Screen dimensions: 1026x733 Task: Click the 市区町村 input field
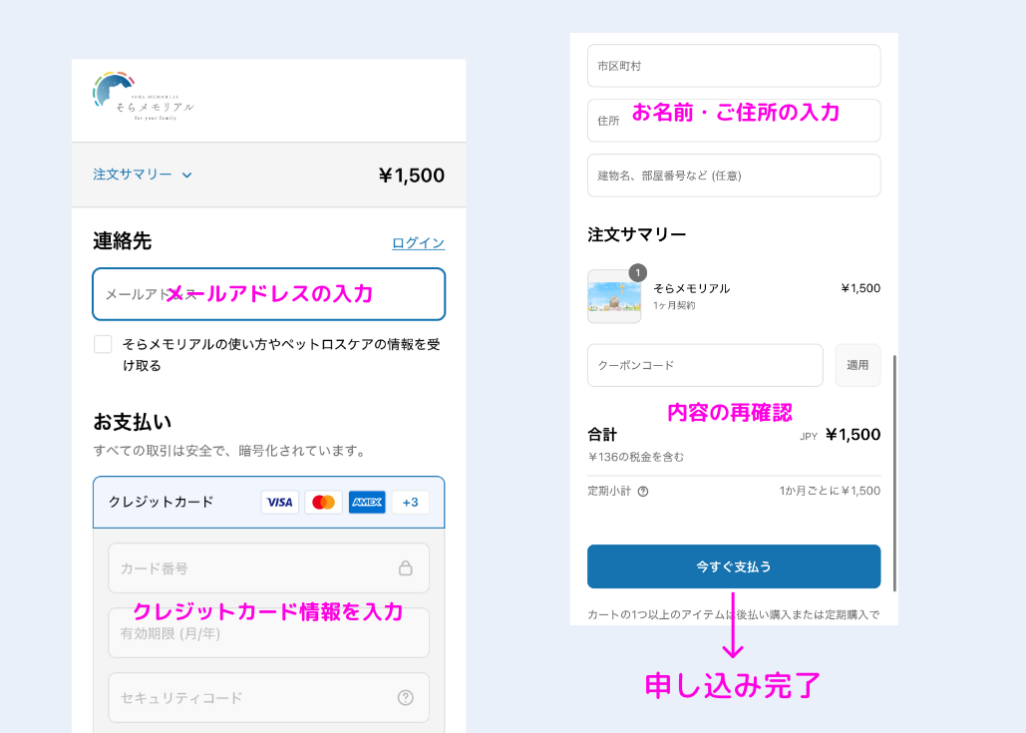coord(734,66)
